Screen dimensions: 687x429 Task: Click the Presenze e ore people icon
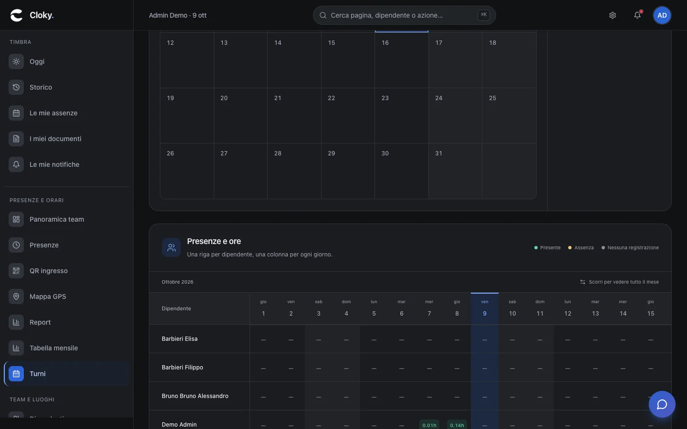[171, 247]
